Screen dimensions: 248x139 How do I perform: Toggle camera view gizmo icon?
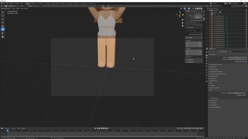coord(183,26)
